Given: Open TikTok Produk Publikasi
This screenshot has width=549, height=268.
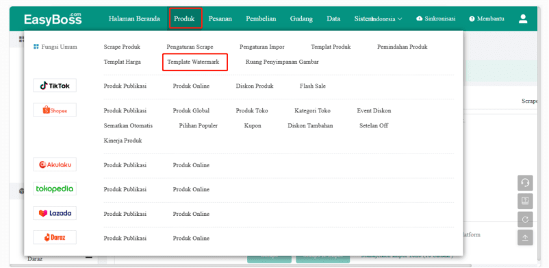Looking at the screenshot, I should pyautogui.click(x=125, y=86).
